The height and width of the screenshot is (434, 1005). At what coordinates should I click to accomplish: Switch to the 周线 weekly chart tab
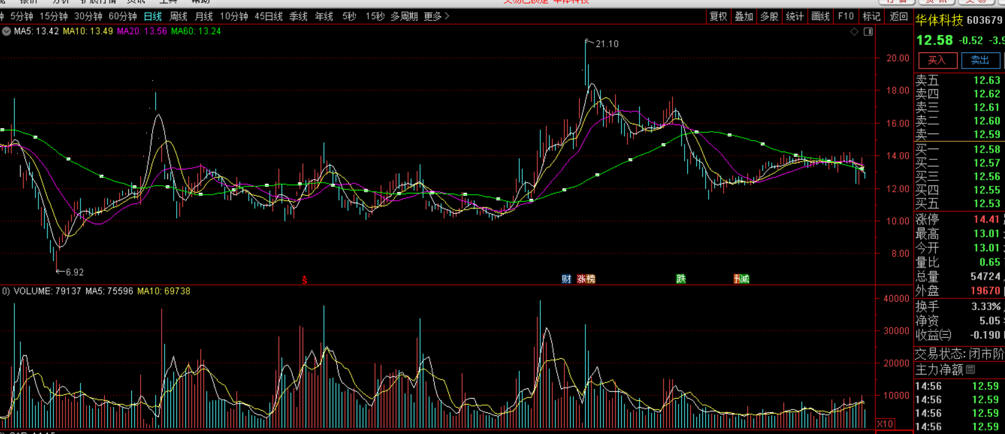pos(179,17)
